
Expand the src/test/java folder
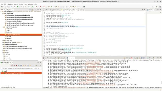click(3, 40)
